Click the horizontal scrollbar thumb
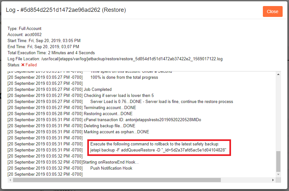The image size is (289, 191). point(117,180)
